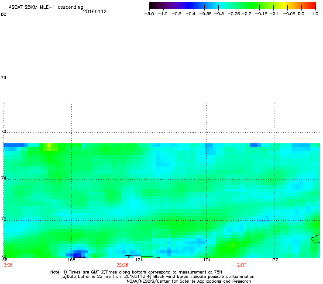Viewport: 323px width, 284px height.
Task: Click the NOAA/NESDIS Center for Satellite Applications credit
Action: point(189,281)
